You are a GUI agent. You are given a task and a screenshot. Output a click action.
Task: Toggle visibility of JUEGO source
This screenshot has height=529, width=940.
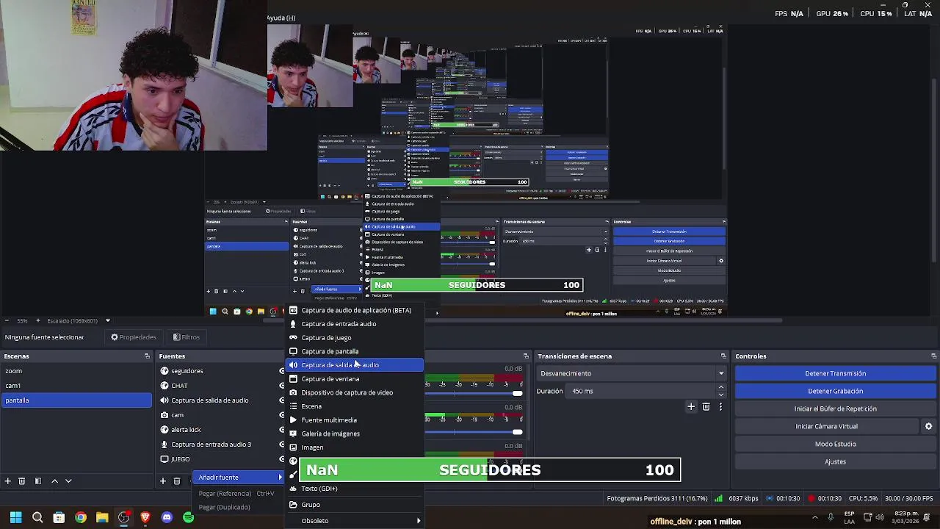point(281,459)
